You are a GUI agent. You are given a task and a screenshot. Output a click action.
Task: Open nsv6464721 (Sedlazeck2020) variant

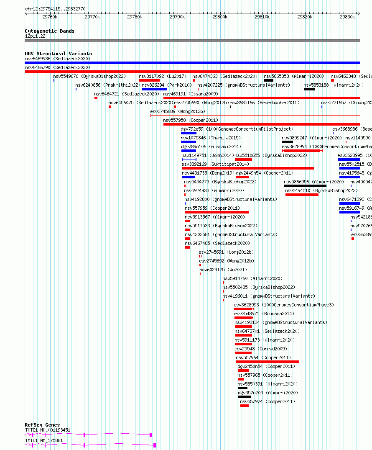click(127, 94)
